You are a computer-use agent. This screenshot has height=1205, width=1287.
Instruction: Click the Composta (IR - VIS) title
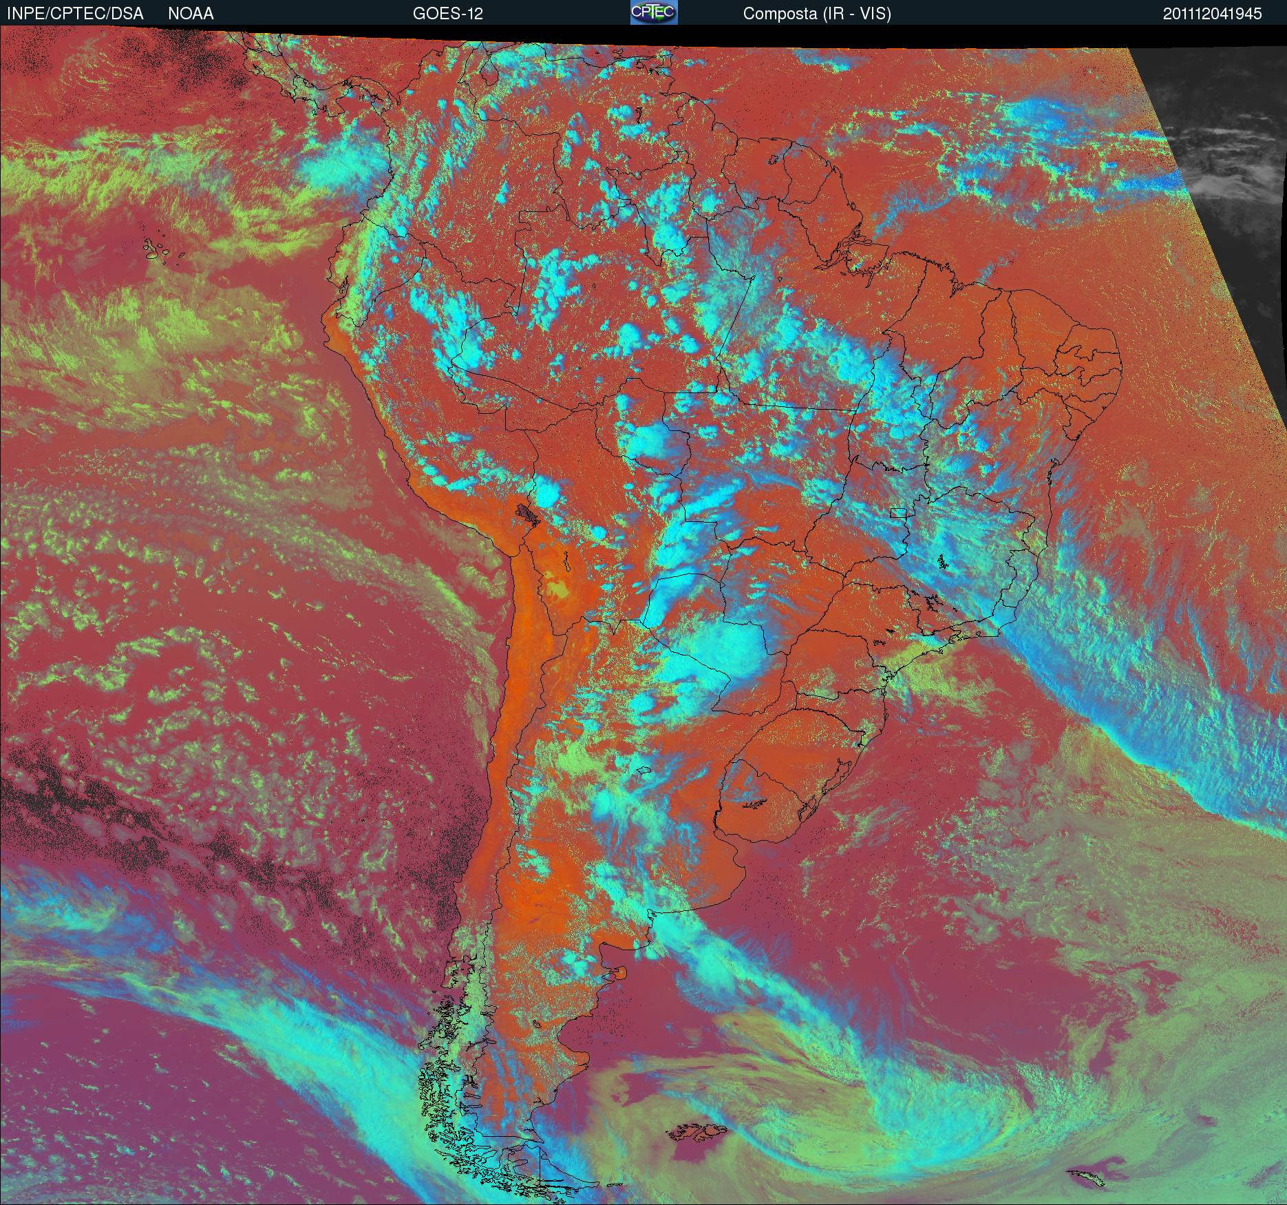pos(817,14)
